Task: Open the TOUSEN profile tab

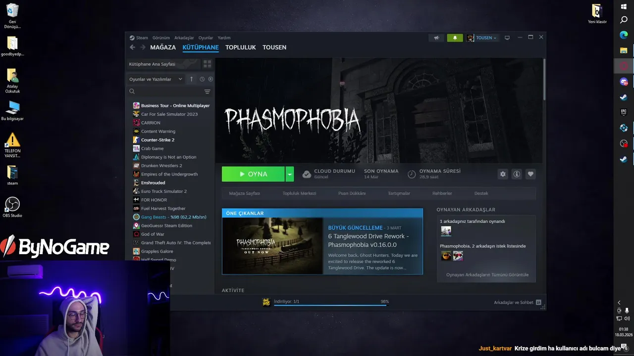Action: coord(274,47)
